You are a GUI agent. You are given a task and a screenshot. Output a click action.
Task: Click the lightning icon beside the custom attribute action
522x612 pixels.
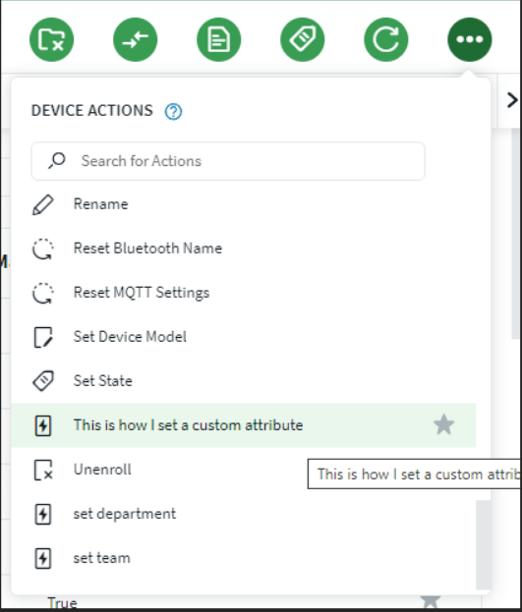(43, 425)
